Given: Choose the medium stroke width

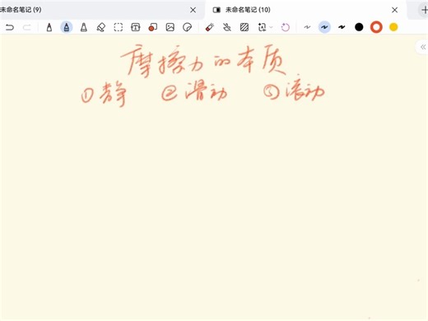Looking at the screenshot, I should [x=324, y=27].
